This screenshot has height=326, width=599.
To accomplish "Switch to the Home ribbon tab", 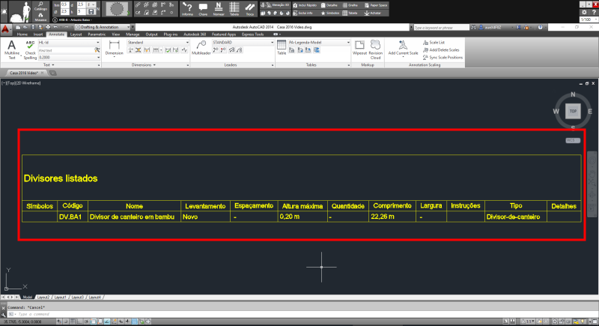I will tap(22, 34).
